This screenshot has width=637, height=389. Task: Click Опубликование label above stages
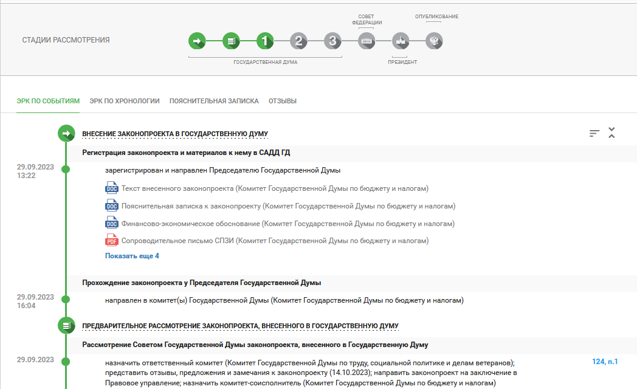pos(436,16)
